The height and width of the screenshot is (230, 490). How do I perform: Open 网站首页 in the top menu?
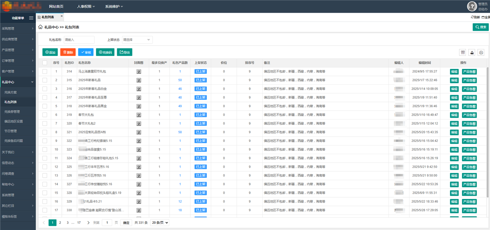56,7
